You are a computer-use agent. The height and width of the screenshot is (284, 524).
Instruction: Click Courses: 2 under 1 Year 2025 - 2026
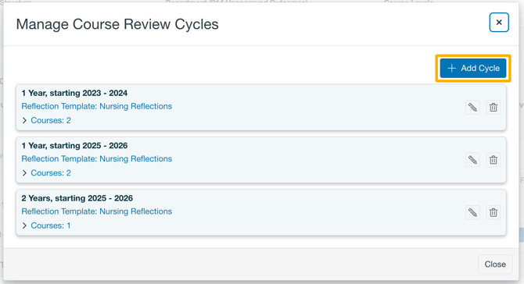[x=51, y=173]
